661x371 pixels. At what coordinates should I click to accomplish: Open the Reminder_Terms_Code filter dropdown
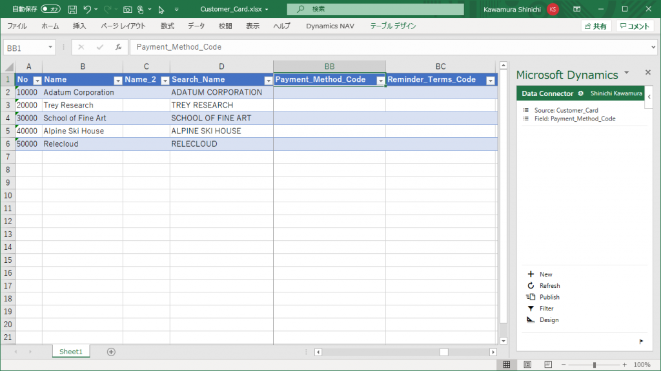[x=491, y=80]
